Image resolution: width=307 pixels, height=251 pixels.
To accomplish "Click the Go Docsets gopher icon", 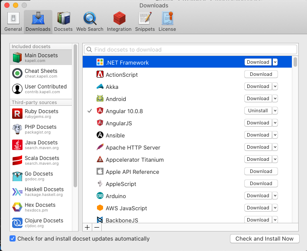I will point(17,176).
